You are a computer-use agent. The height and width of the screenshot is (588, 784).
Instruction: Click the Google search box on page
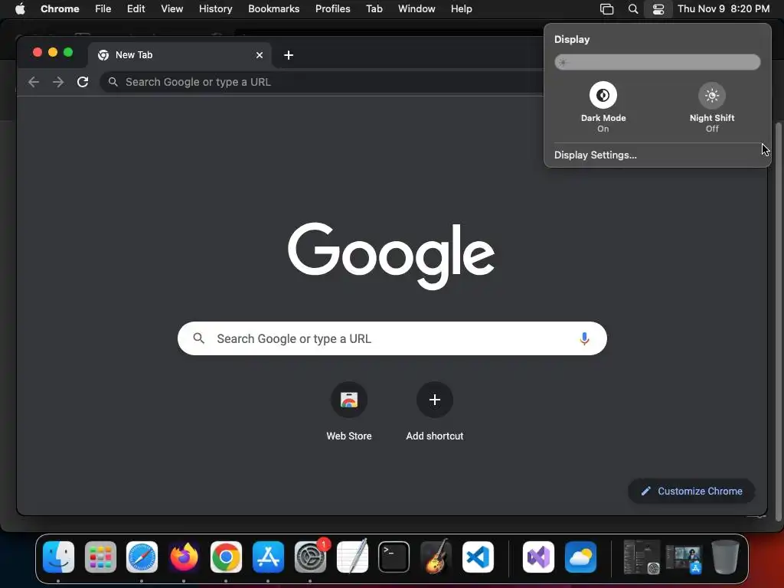[392, 338]
